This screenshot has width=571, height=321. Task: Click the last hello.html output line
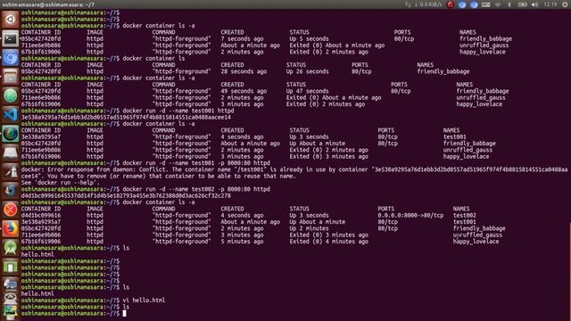click(x=37, y=293)
